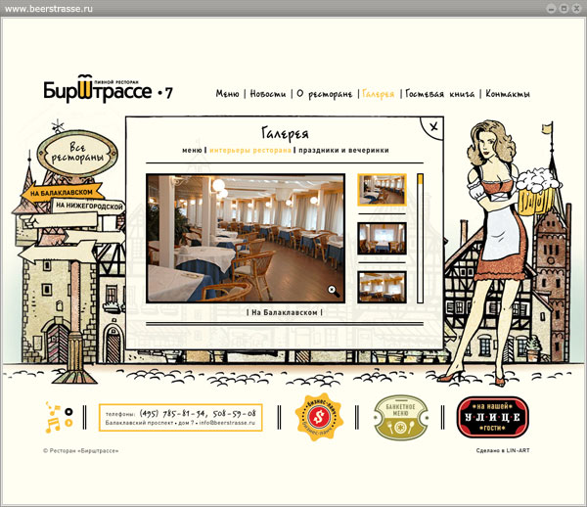Minimize the browser window

pos(551,9)
